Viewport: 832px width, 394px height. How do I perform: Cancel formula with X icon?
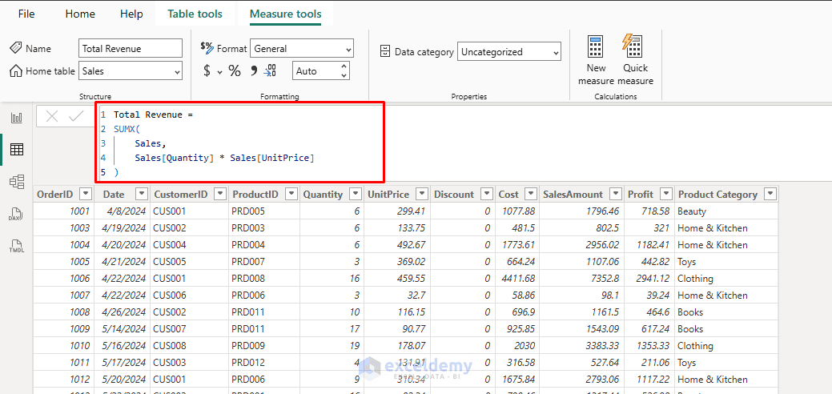52,116
